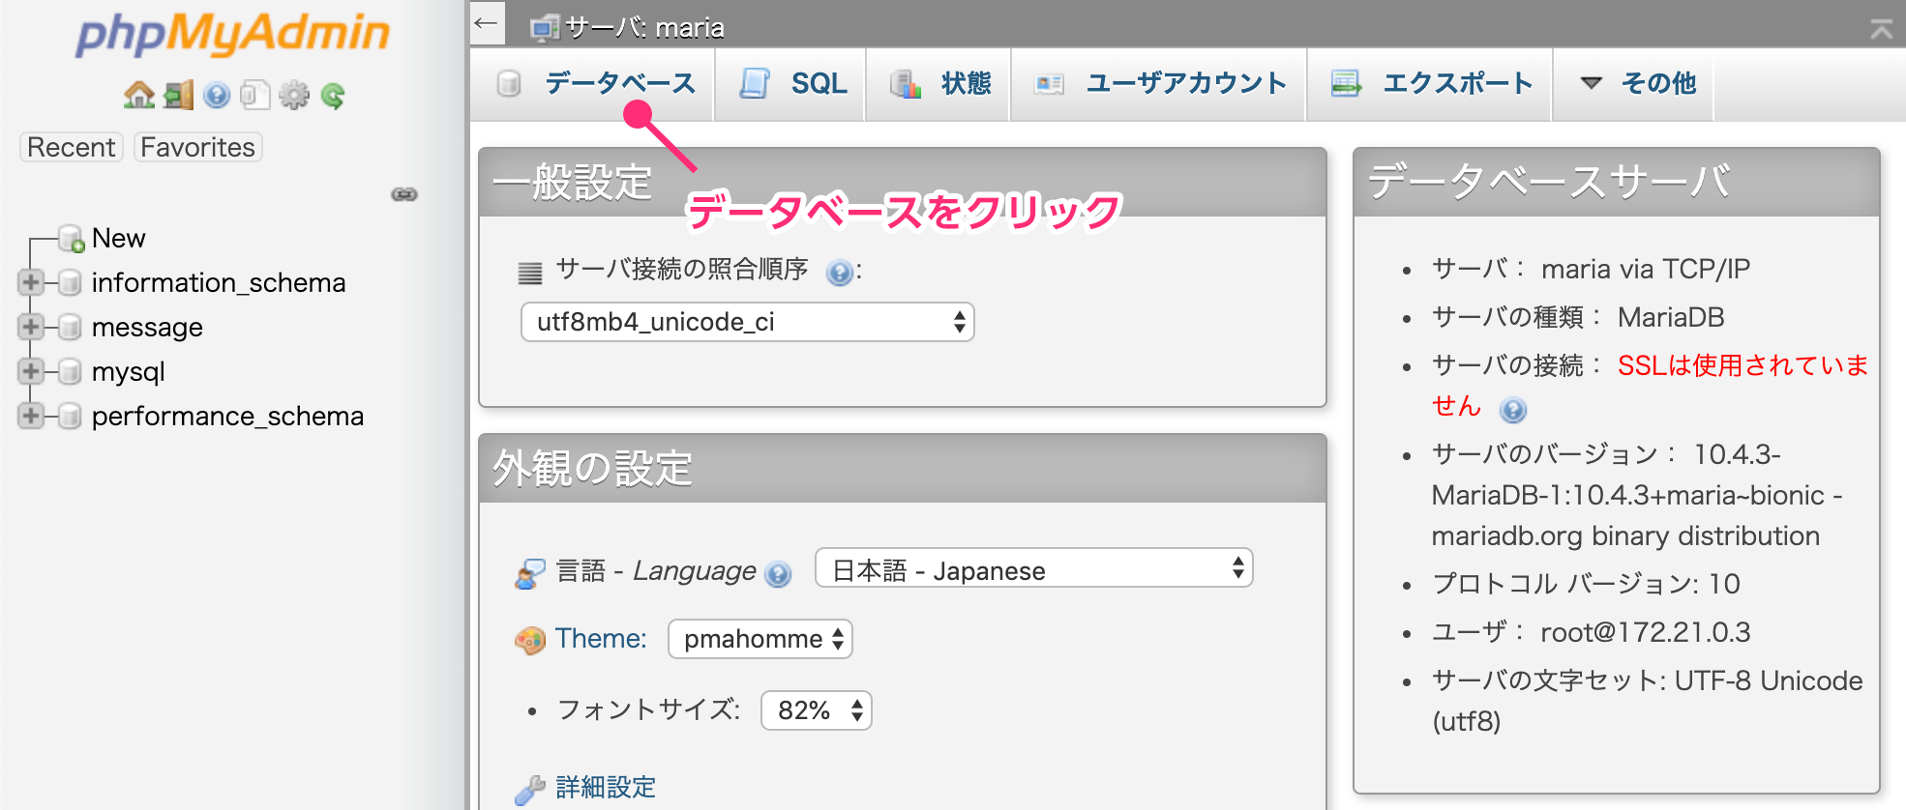Click the message database icon
Viewport: 1906px width, 810px height.
(69, 327)
